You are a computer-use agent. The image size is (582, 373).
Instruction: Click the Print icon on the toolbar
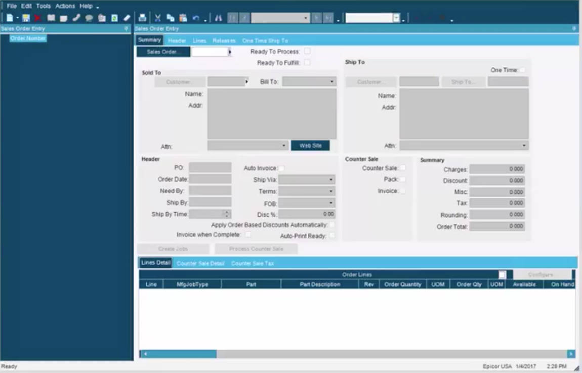[x=142, y=17]
